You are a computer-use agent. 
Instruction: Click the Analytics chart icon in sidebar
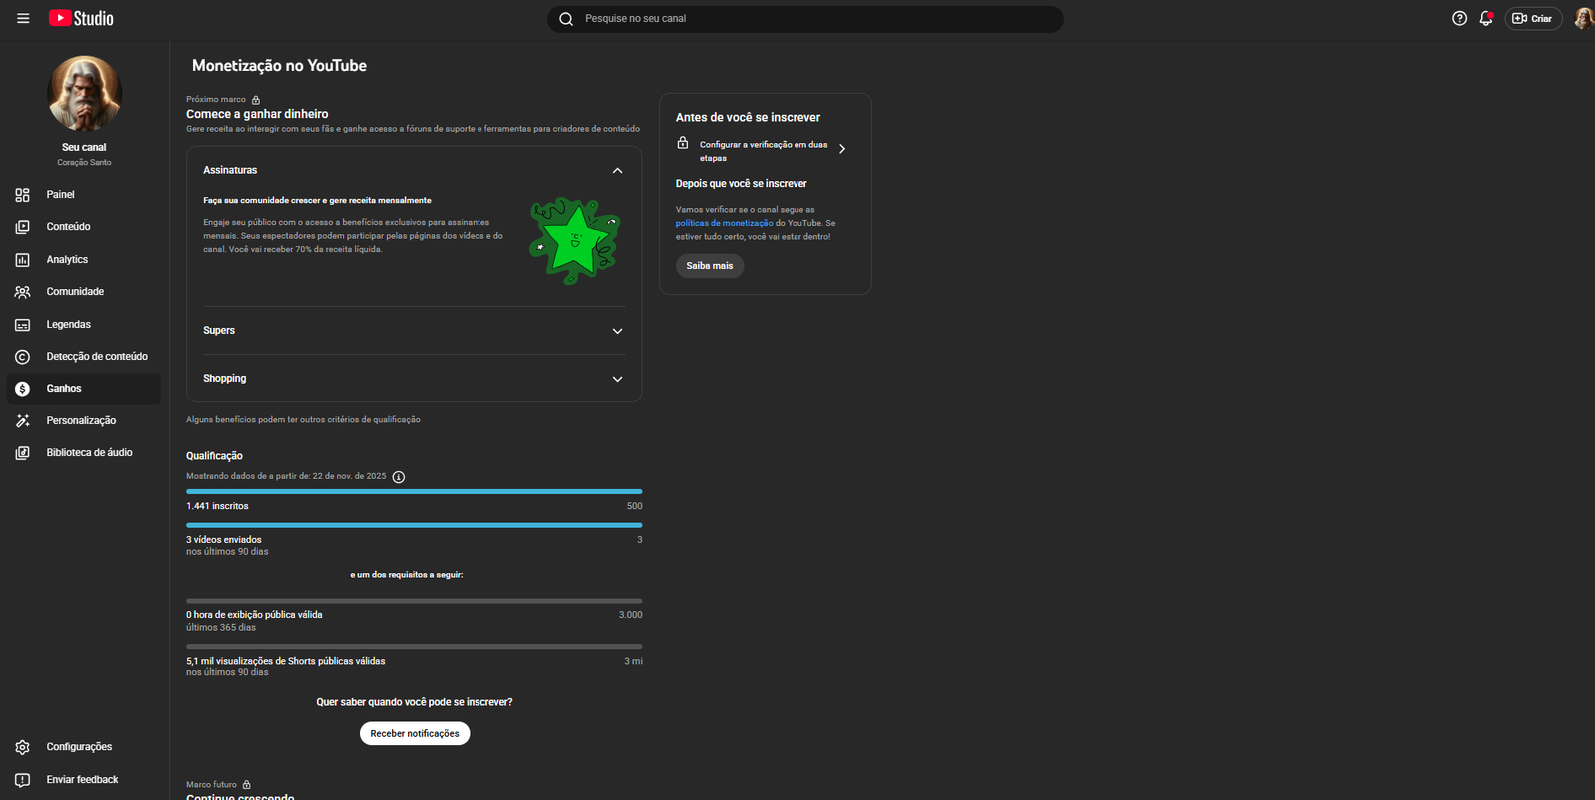pos(22,260)
